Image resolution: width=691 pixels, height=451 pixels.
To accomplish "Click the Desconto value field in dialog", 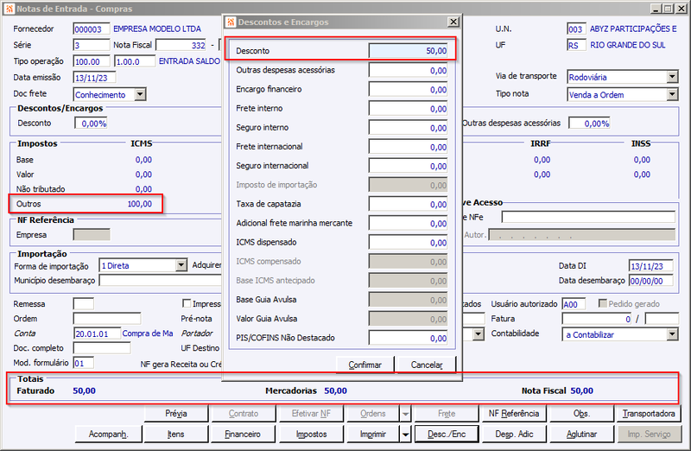I will click(408, 51).
